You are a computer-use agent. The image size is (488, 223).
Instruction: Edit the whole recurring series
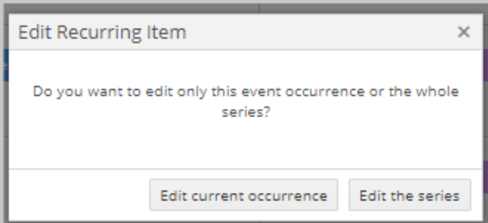[410, 195]
